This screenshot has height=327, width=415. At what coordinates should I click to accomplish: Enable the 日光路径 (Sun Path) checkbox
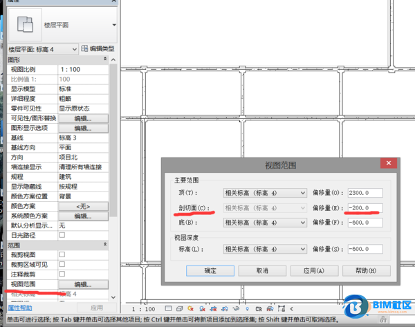(x=62, y=236)
